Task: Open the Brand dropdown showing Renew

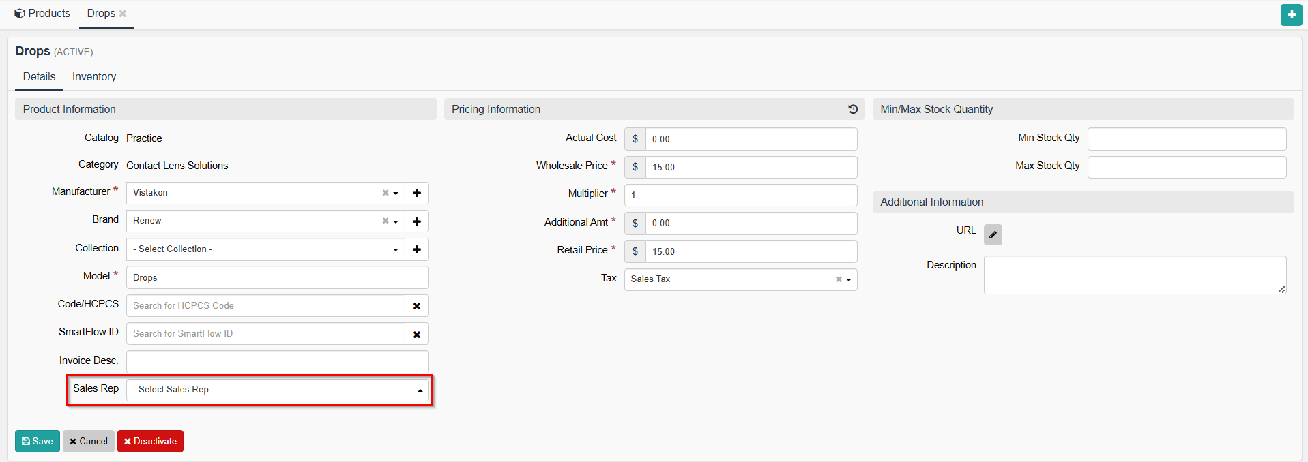Action: (396, 221)
